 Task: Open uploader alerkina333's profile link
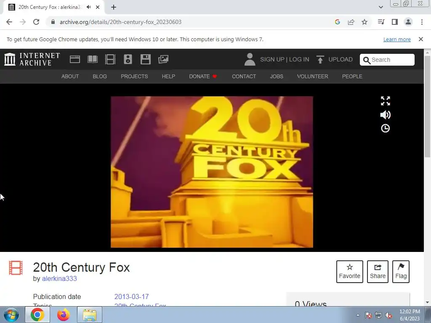point(59,278)
